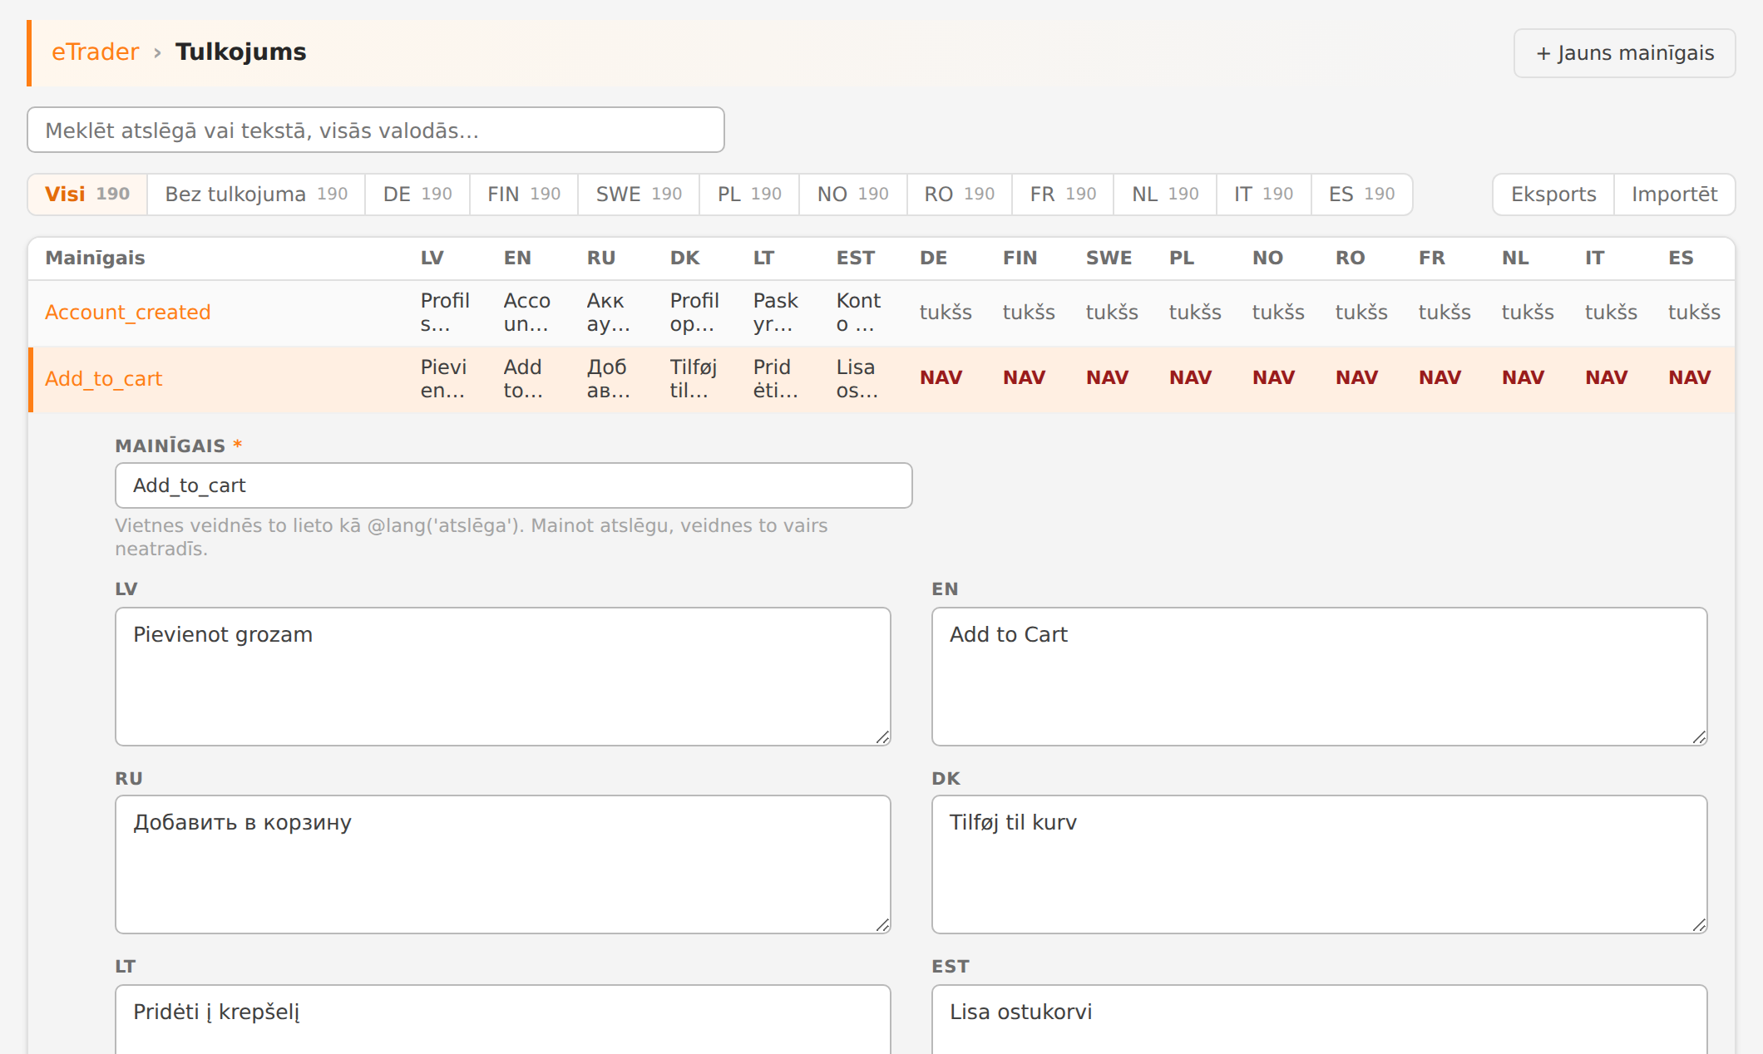This screenshot has height=1054, width=1763.
Task: Edit the LT textarea with Pridėti į krepšelį
Action: point(502,1020)
